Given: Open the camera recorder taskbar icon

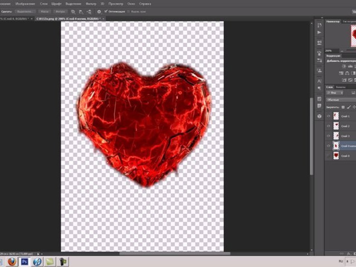Looking at the screenshot, I should point(63,261).
